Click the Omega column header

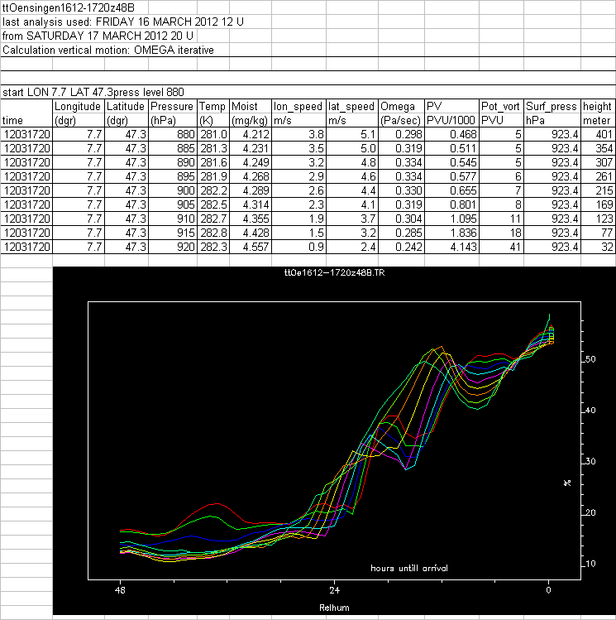click(401, 106)
